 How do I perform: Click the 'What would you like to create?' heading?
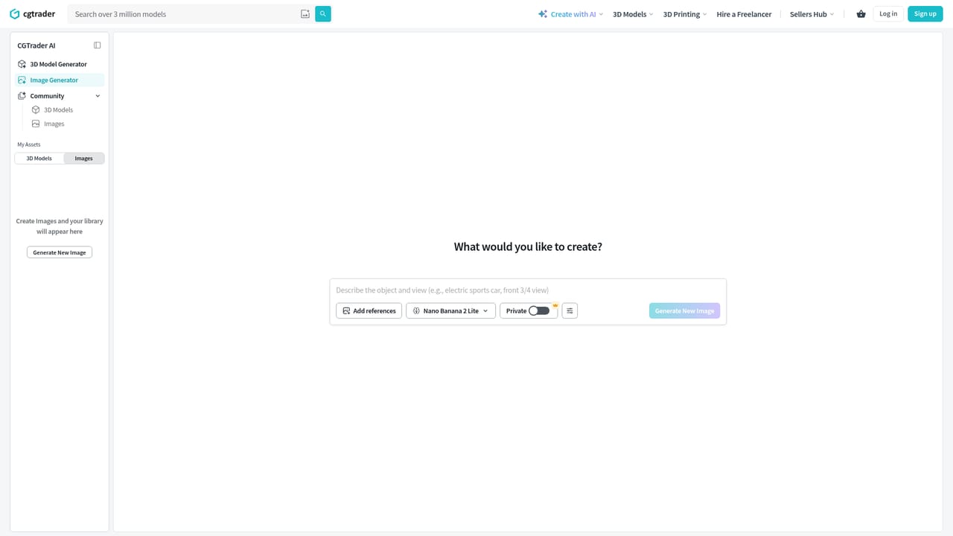(528, 247)
